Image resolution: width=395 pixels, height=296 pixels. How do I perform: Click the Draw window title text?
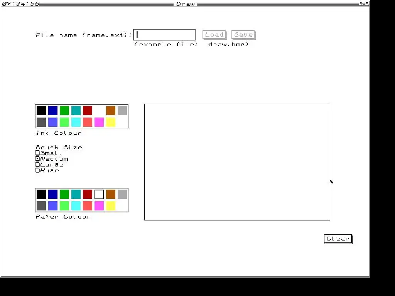(186, 4)
